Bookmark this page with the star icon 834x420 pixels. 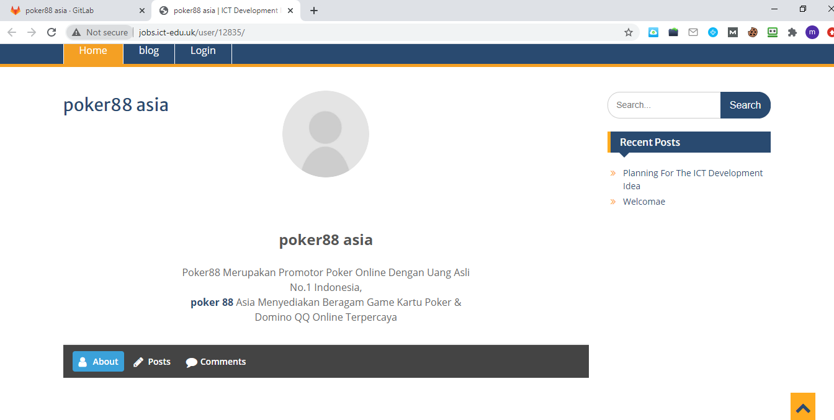(x=629, y=32)
